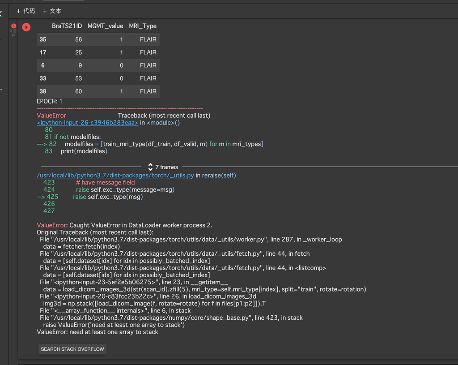
Task: Close the left sidebar panel
Action: coord(1,13)
